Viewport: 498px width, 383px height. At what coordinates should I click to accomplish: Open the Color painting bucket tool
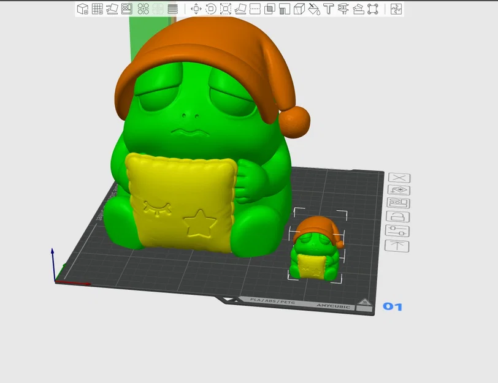click(314, 9)
